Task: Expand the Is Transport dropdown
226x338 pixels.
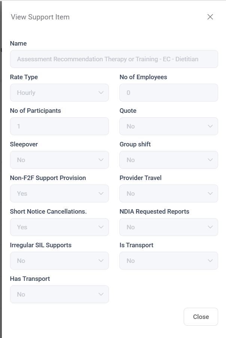Action: (168, 261)
